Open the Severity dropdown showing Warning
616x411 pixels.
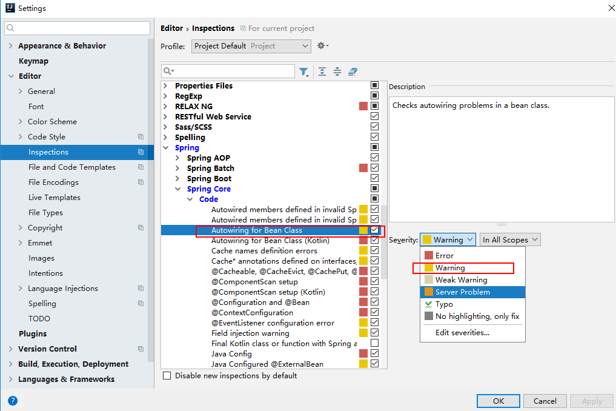448,239
